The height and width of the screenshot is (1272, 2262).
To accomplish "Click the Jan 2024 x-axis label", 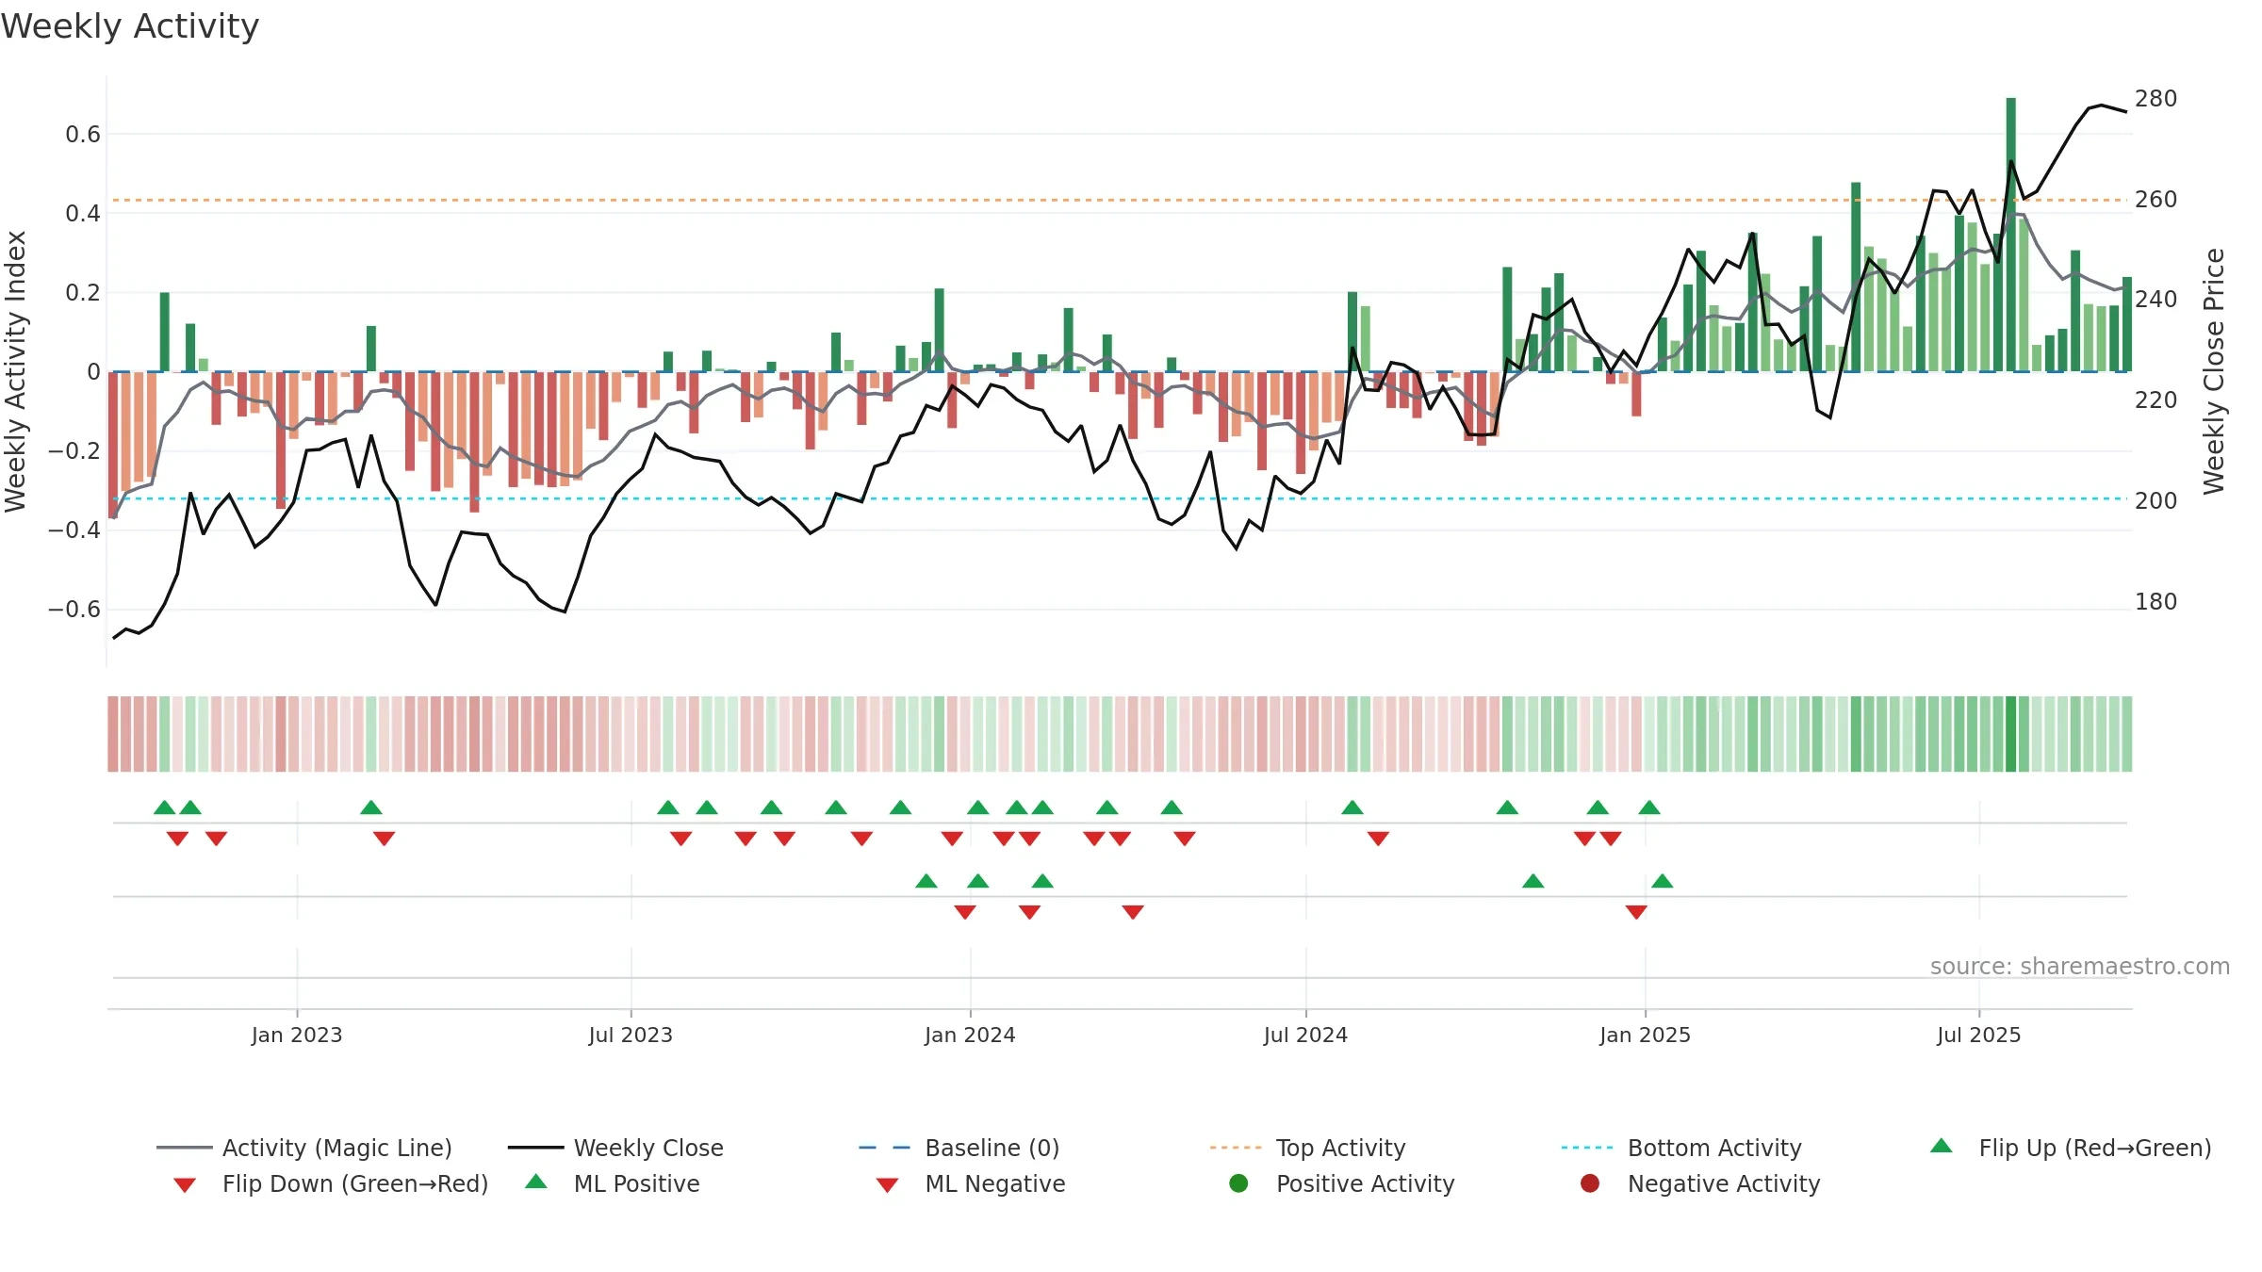I will 970,1035.
